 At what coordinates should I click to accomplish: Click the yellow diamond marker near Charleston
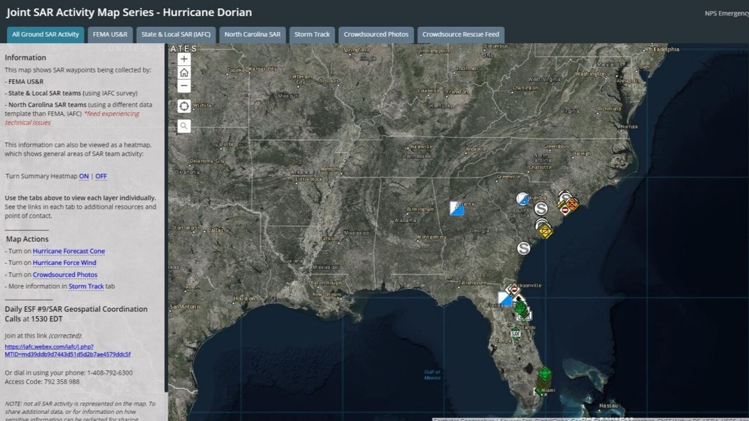545,231
